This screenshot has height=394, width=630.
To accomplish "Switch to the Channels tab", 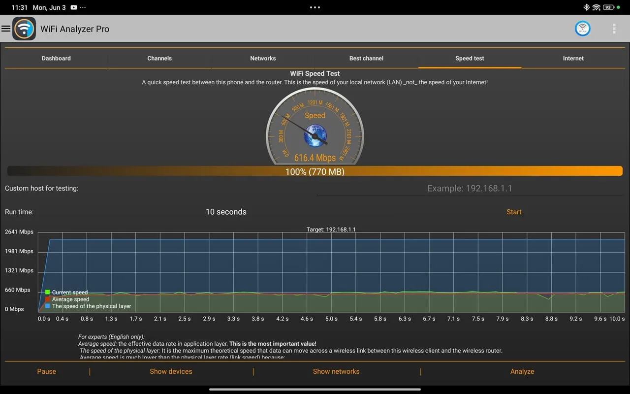I will tap(159, 58).
